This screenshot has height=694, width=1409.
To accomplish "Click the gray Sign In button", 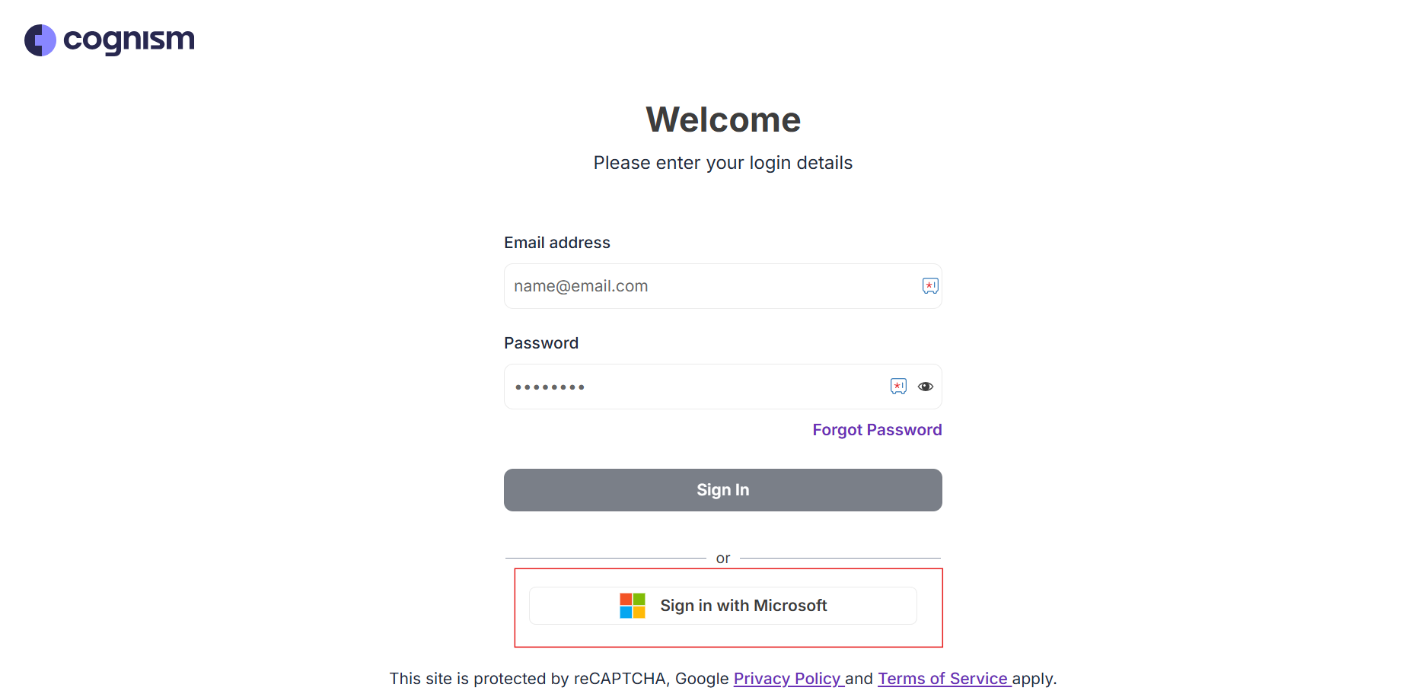I will [x=723, y=490].
